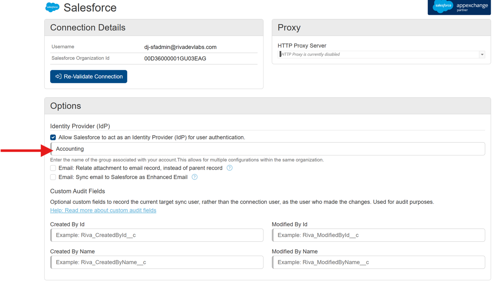503x286 pixels.
Task: Open the HTTP Proxy Server combo box
Action: tap(381, 54)
